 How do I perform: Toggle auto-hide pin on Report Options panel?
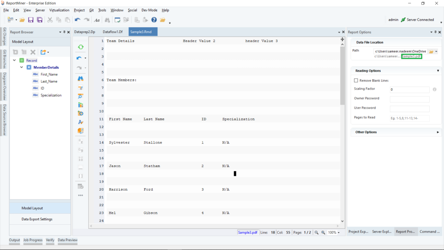(x=436, y=32)
